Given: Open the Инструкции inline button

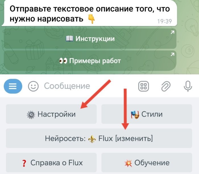Looking at the screenshot, I should [90, 39].
